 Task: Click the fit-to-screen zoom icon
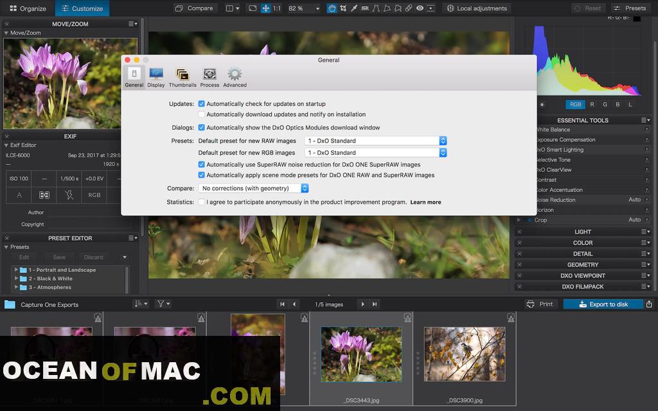tap(252, 8)
